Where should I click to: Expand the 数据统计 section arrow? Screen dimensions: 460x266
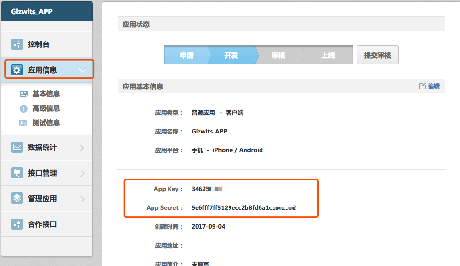[82, 148]
